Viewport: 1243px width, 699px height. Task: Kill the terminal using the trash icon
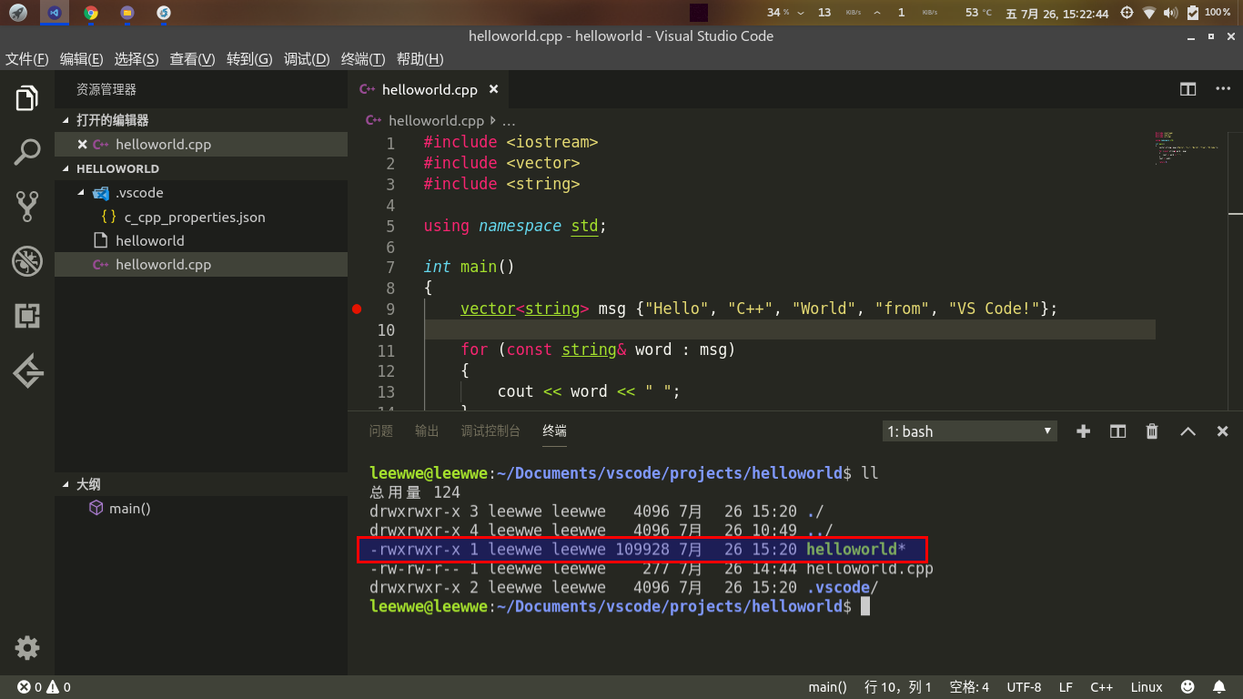click(1151, 431)
